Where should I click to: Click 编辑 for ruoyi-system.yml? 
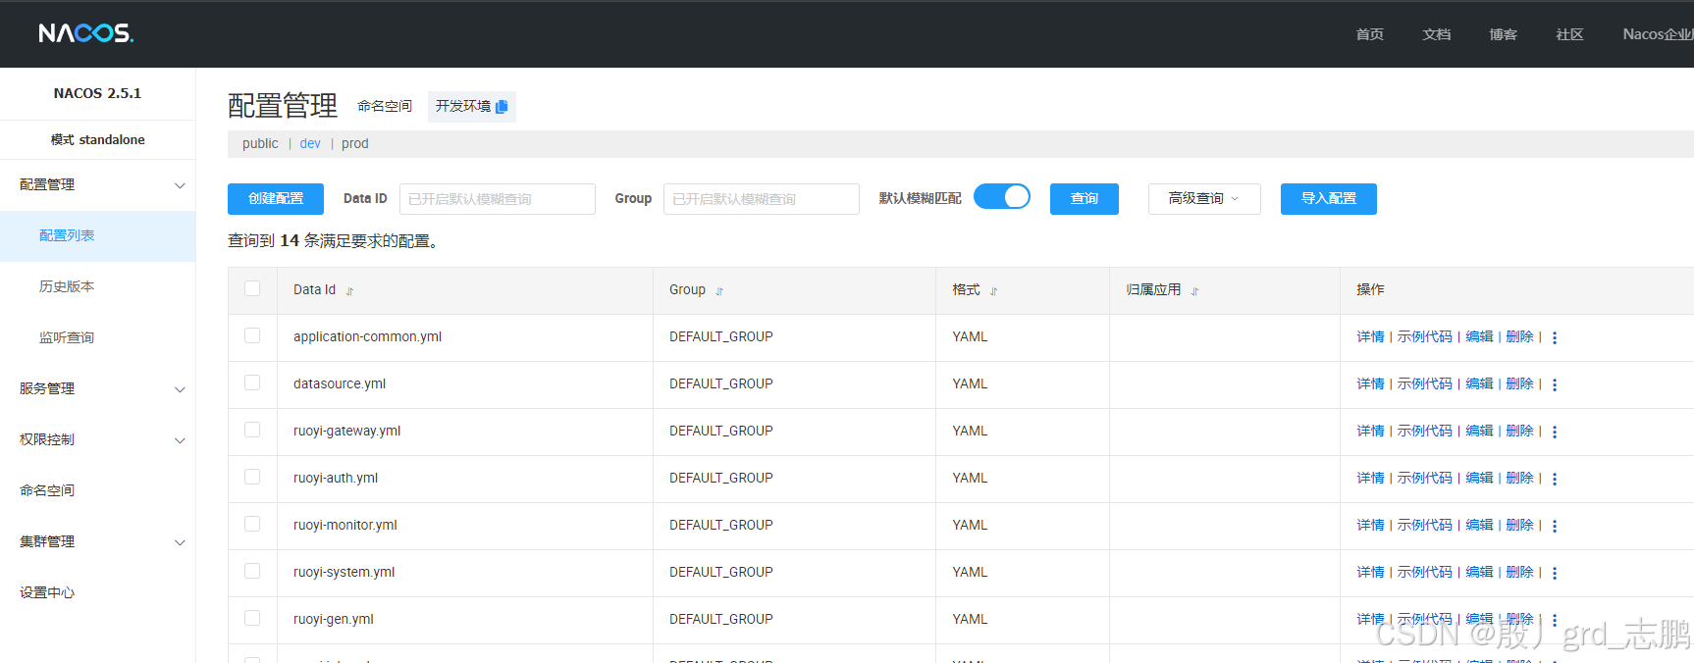[x=1479, y=573]
